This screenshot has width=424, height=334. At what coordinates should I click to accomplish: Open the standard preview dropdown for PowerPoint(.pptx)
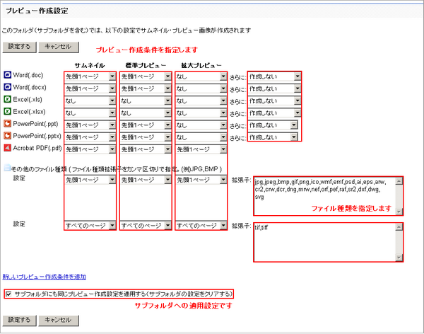pyautogui.click(x=146, y=137)
